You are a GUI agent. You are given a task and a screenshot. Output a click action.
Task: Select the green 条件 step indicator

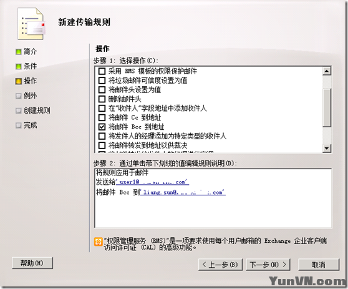[19, 66]
